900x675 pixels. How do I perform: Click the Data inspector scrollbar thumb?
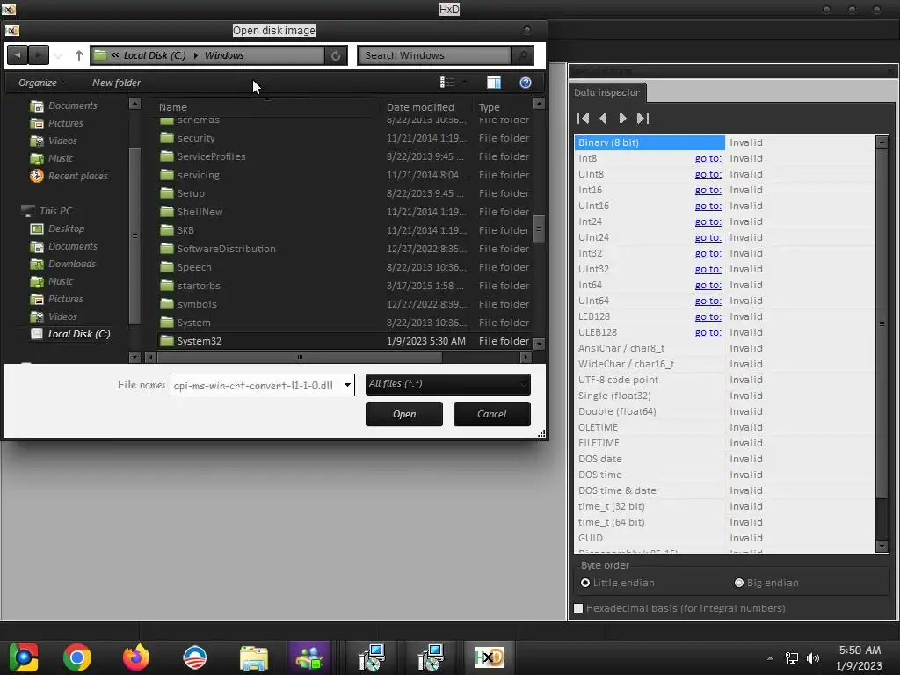882,323
